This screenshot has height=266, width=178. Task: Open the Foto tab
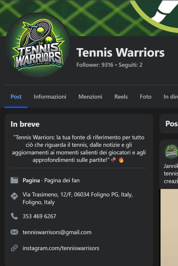tap(146, 97)
